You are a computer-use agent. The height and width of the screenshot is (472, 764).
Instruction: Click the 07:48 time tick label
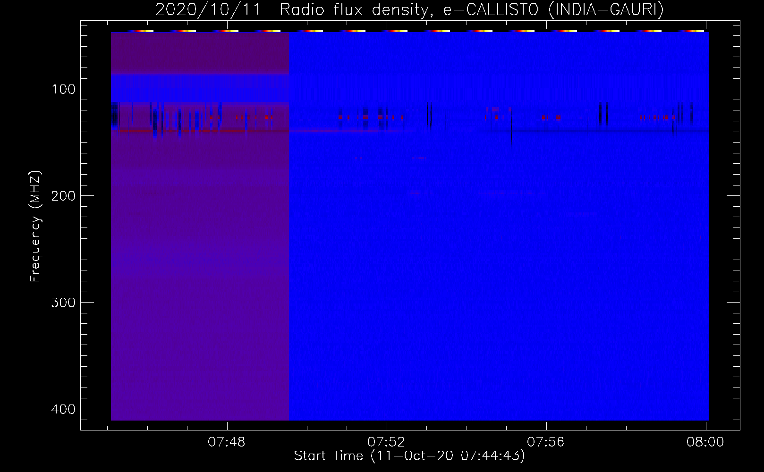point(227,442)
